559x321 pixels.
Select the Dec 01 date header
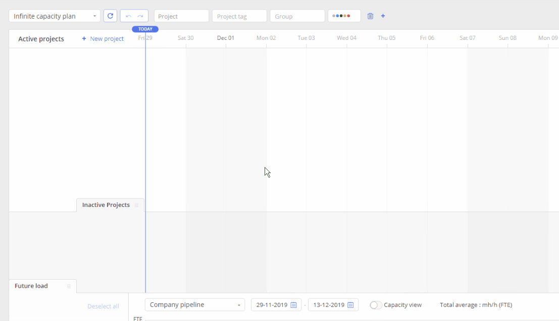pos(226,38)
